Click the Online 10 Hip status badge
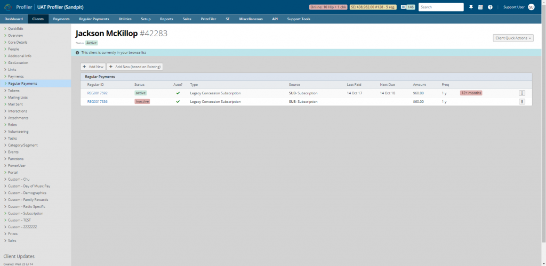The height and width of the screenshot is (266, 546). tap(328, 7)
